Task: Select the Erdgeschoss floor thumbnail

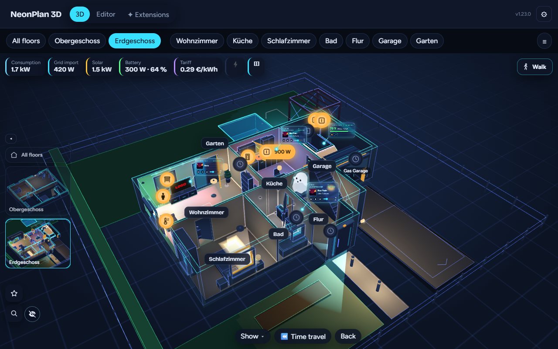Action: [38, 243]
